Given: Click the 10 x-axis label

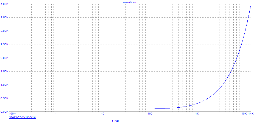Looking at the screenshot, I should tap(102, 114).
